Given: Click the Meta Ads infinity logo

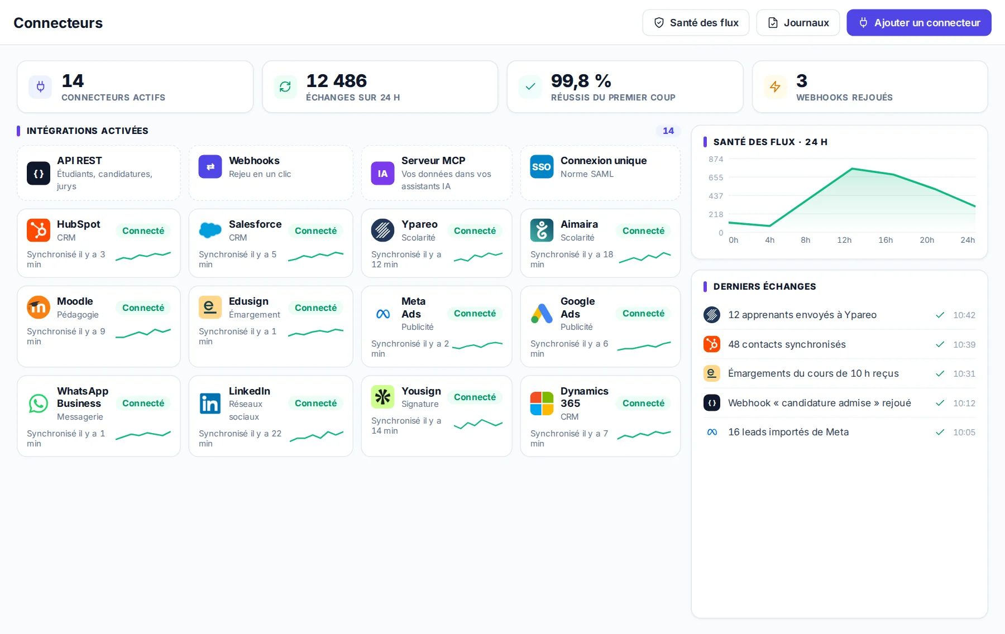Looking at the screenshot, I should (383, 314).
